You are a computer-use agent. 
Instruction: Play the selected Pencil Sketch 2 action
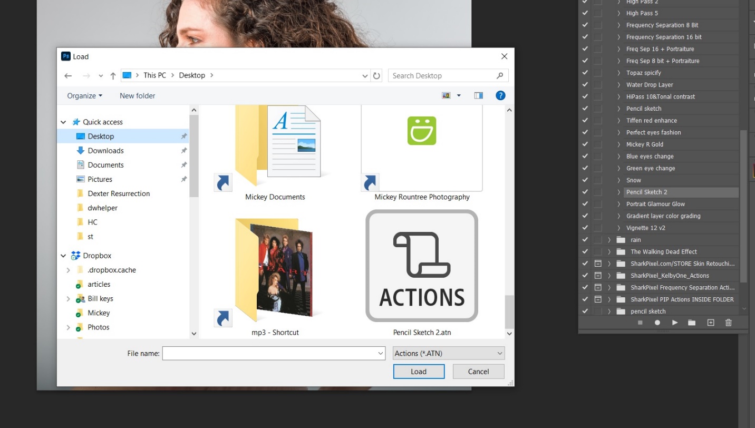[675, 322]
